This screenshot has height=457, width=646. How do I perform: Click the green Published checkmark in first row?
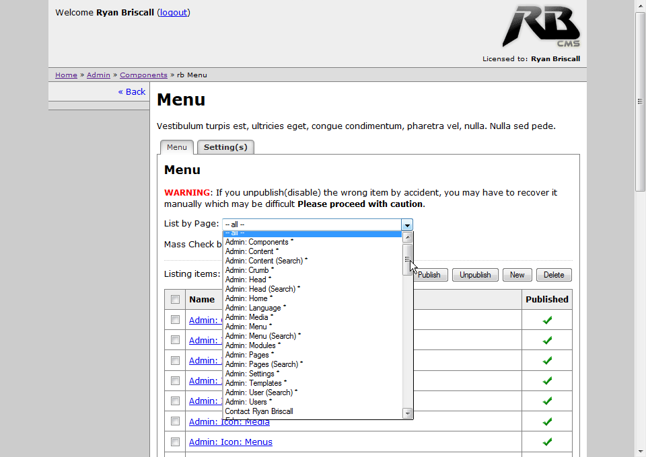tap(547, 320)
